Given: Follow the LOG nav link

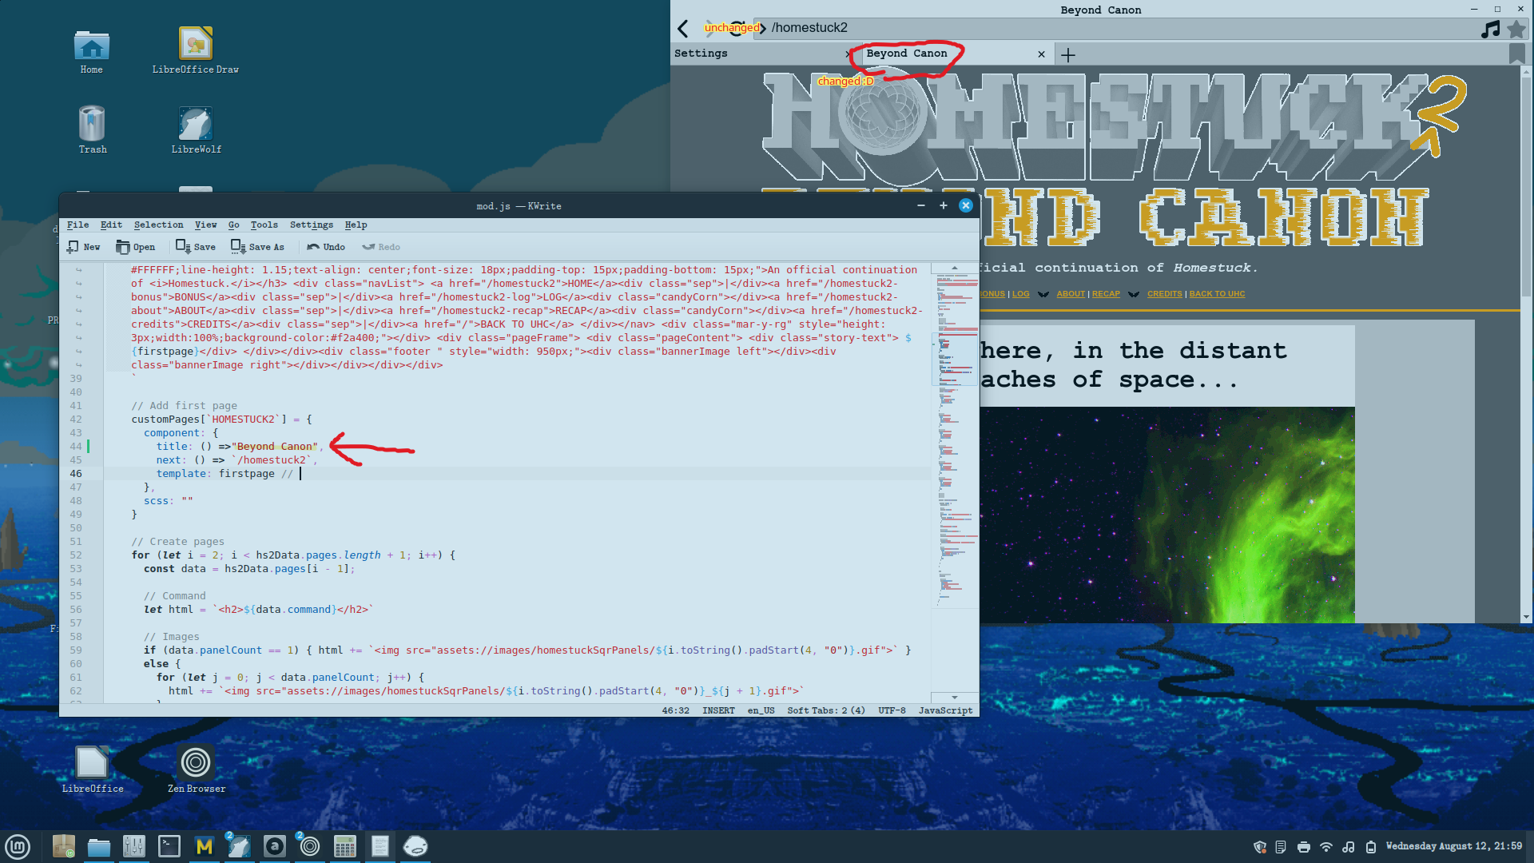Looking at the screenshot, I should click(x=1021, y=294).
